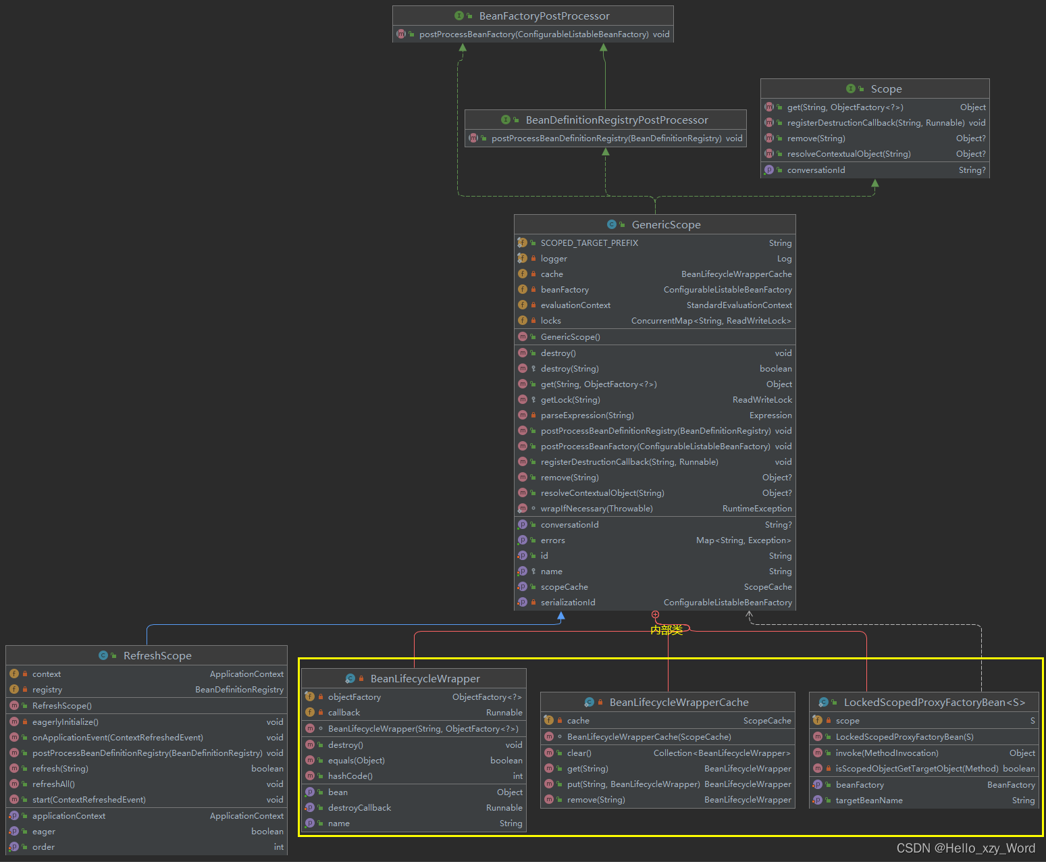Click the getLock(String) method row

click(655, 400)
